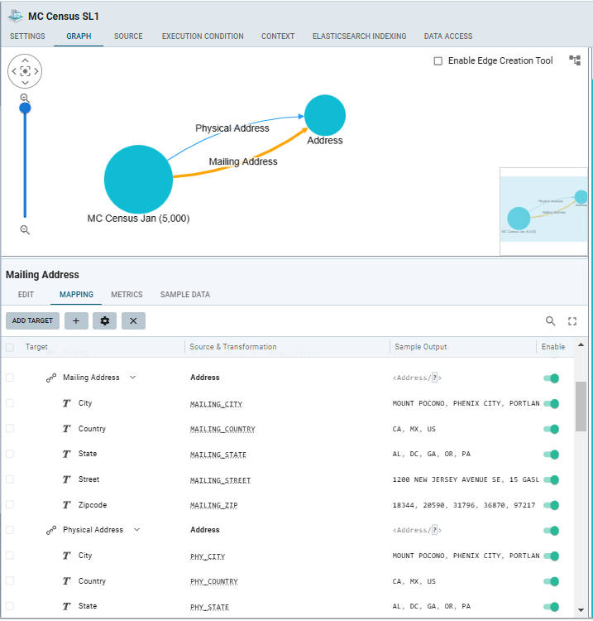Click the graph layout hierarchy icon
This screenshot has height=621, width=593.
click(x=575, y=60)
